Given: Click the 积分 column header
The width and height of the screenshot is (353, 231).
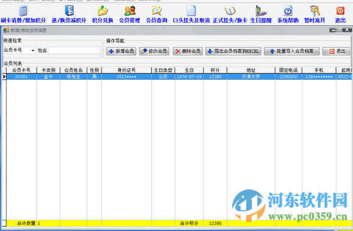Looking at the screenshot, I should (215, 70).
